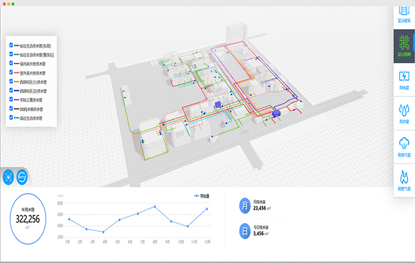Uncheck the 高位生活供水管 checkbox
Image resolution: width=415 pixels, height=263 pixels.
(11, 118)
